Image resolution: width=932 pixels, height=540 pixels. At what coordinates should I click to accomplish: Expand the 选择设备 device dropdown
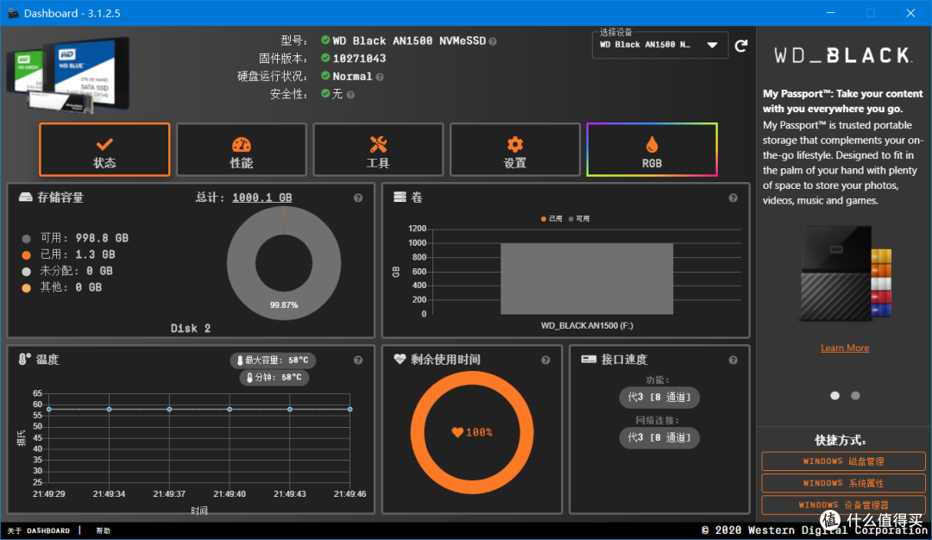click(660, 45)
